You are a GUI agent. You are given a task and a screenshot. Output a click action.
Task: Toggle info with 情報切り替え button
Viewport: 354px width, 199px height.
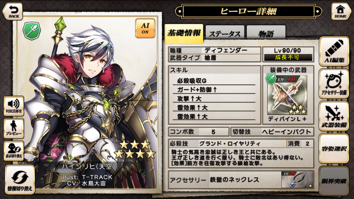(20, 180)
